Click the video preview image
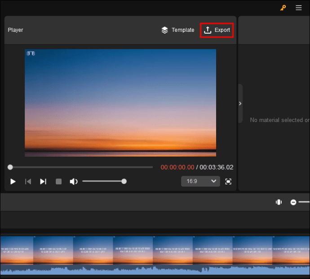310x279 pixels. click(x=120, y=103)
